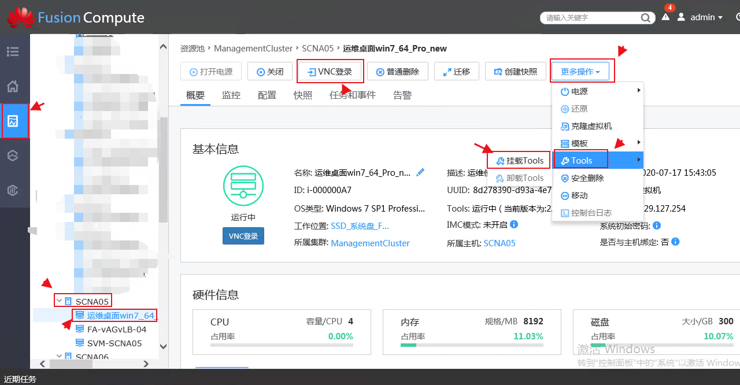Open the SSD_系统盘_F... work location link

pyautogui.click(x=360, y=226)
